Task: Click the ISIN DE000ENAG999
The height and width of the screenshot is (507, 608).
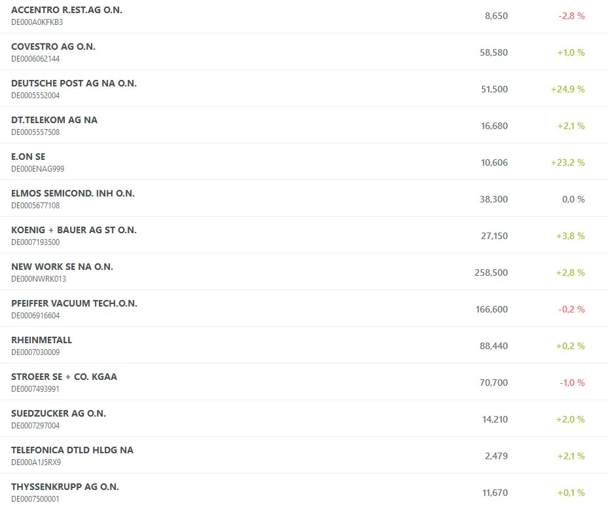Action: pos(38,169)
